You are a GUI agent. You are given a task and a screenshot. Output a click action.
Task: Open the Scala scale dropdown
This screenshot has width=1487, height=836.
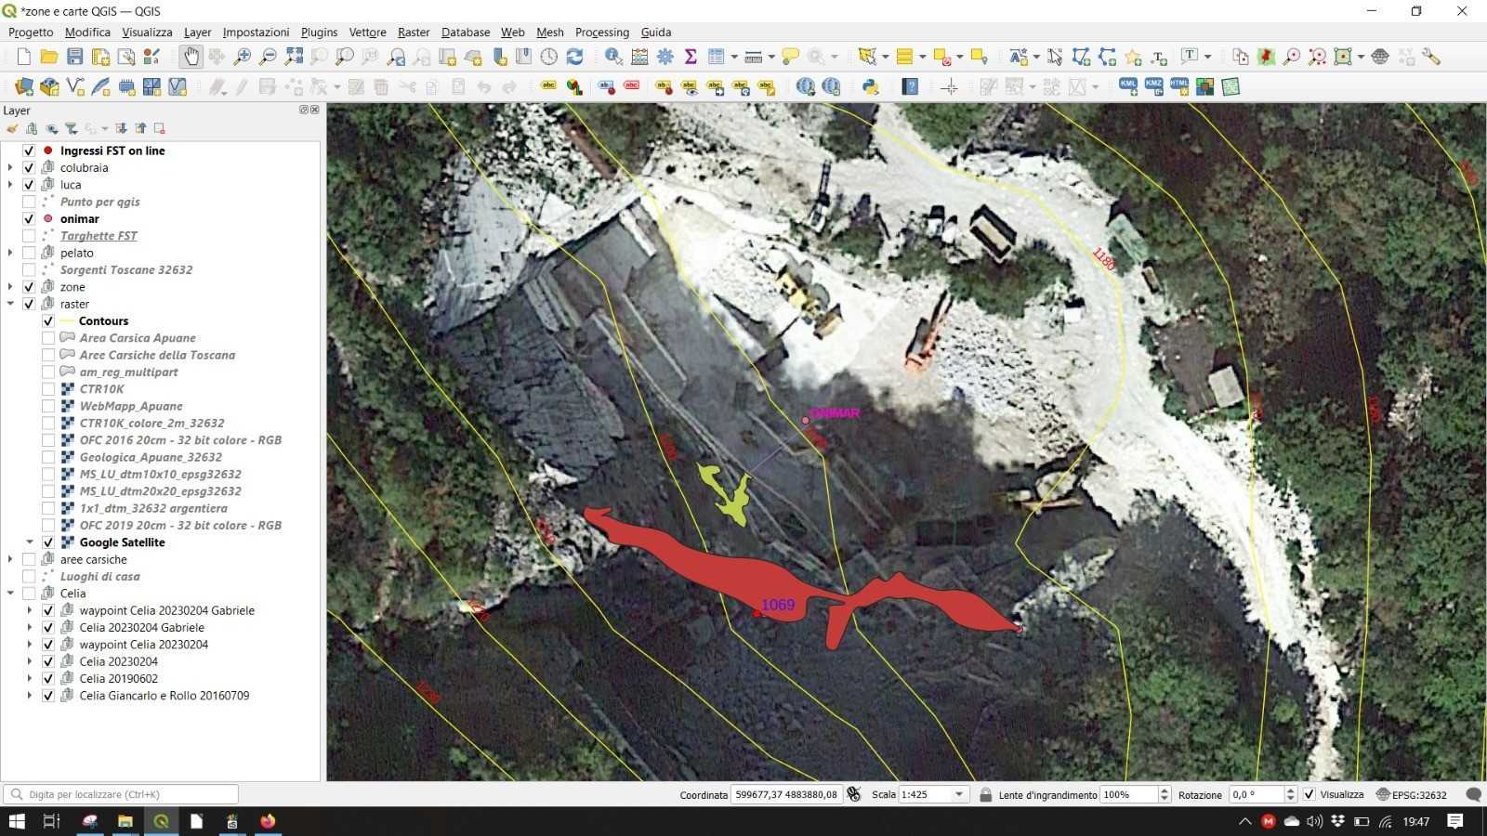pos(960,794)
